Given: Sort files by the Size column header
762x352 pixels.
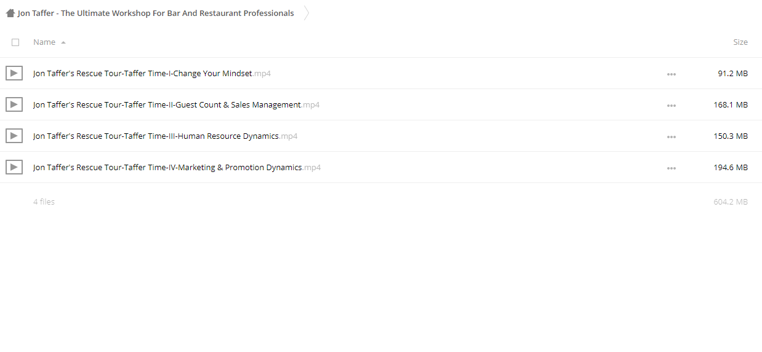Looking at the screenshot, I should coord(740,42).
